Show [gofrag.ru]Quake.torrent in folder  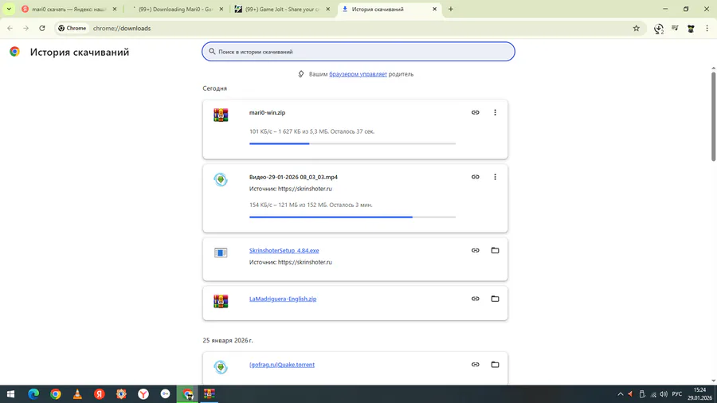tap(495, 365)
